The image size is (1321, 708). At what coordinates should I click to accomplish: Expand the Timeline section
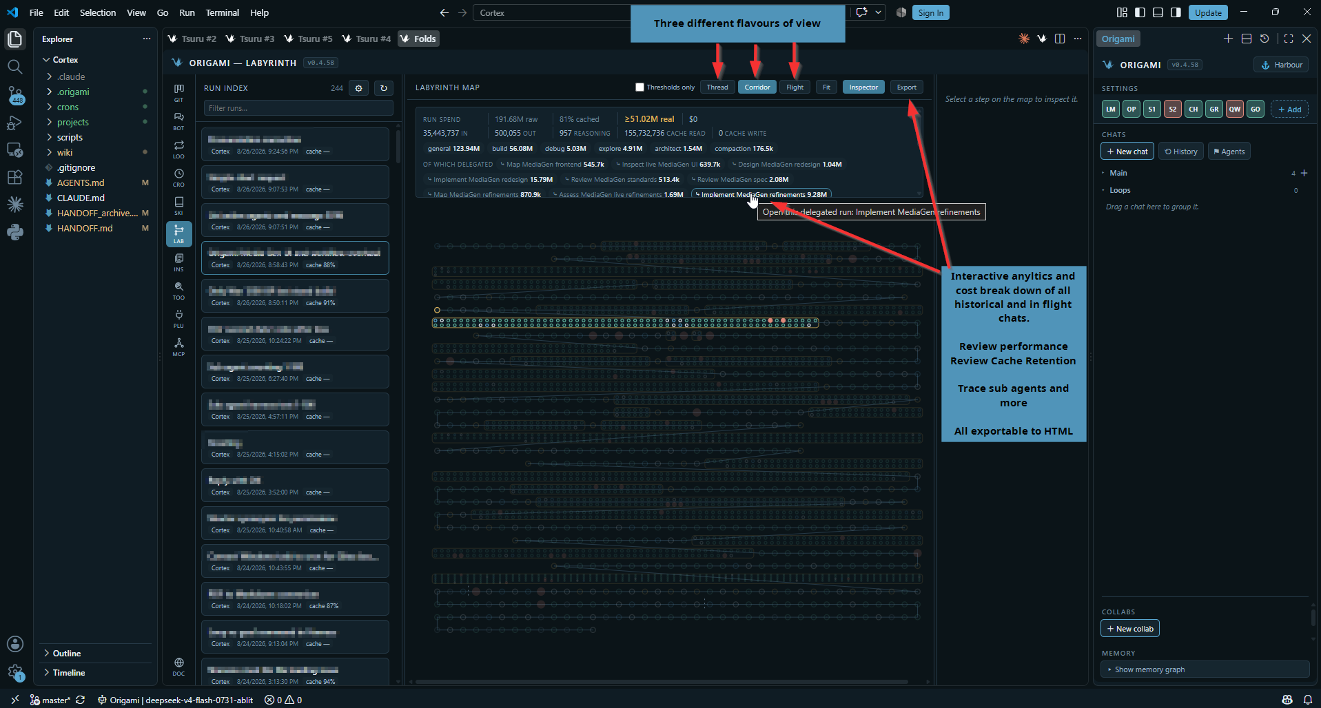point(96,673)
